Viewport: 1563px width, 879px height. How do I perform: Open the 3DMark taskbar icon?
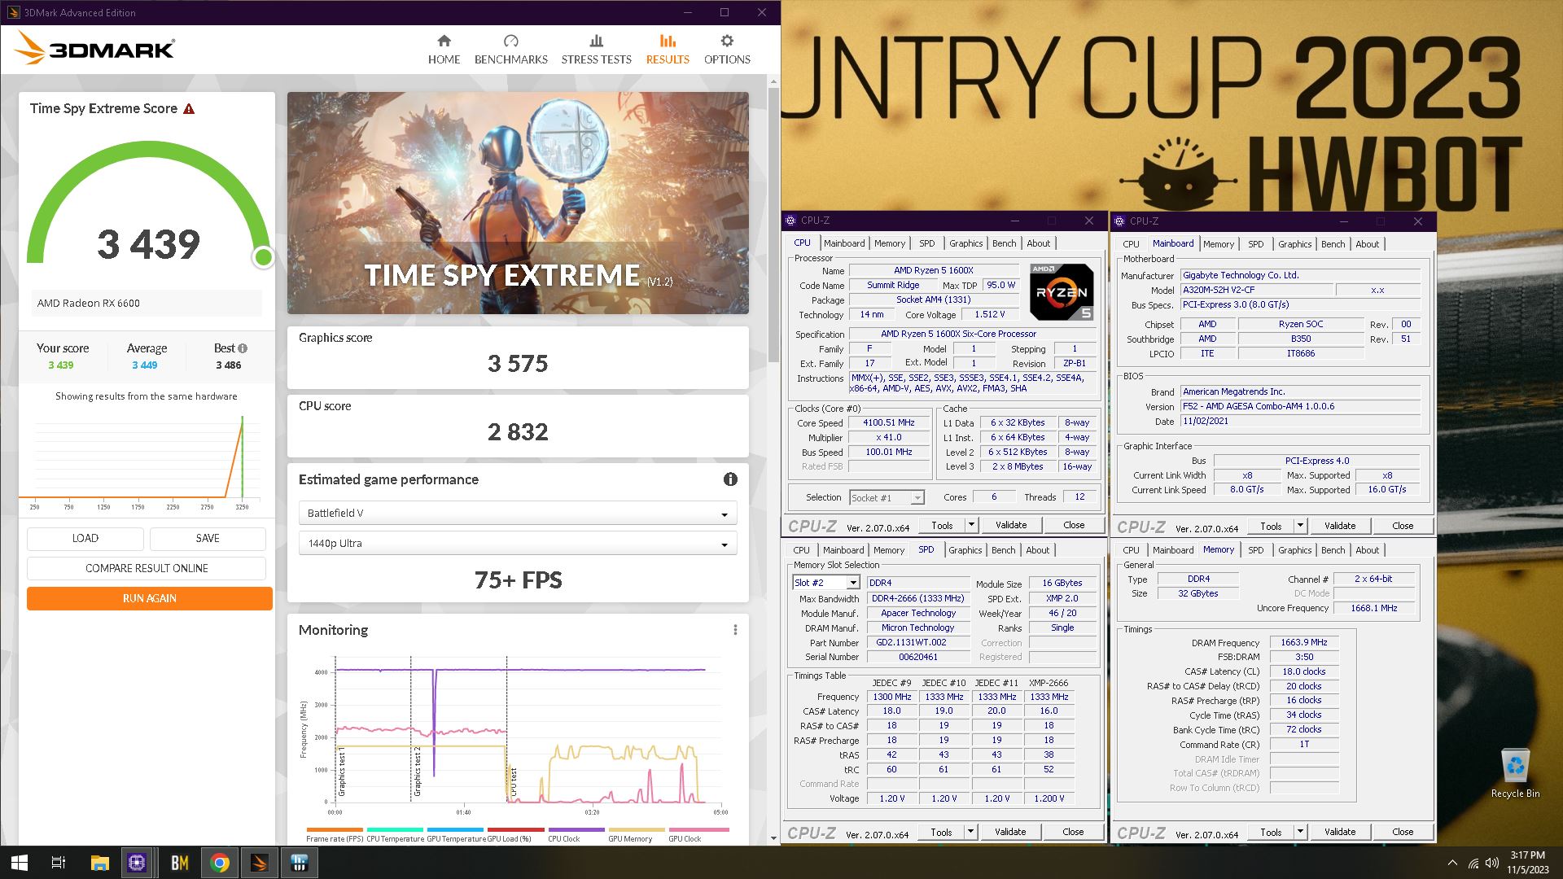[x=260, y=863]
